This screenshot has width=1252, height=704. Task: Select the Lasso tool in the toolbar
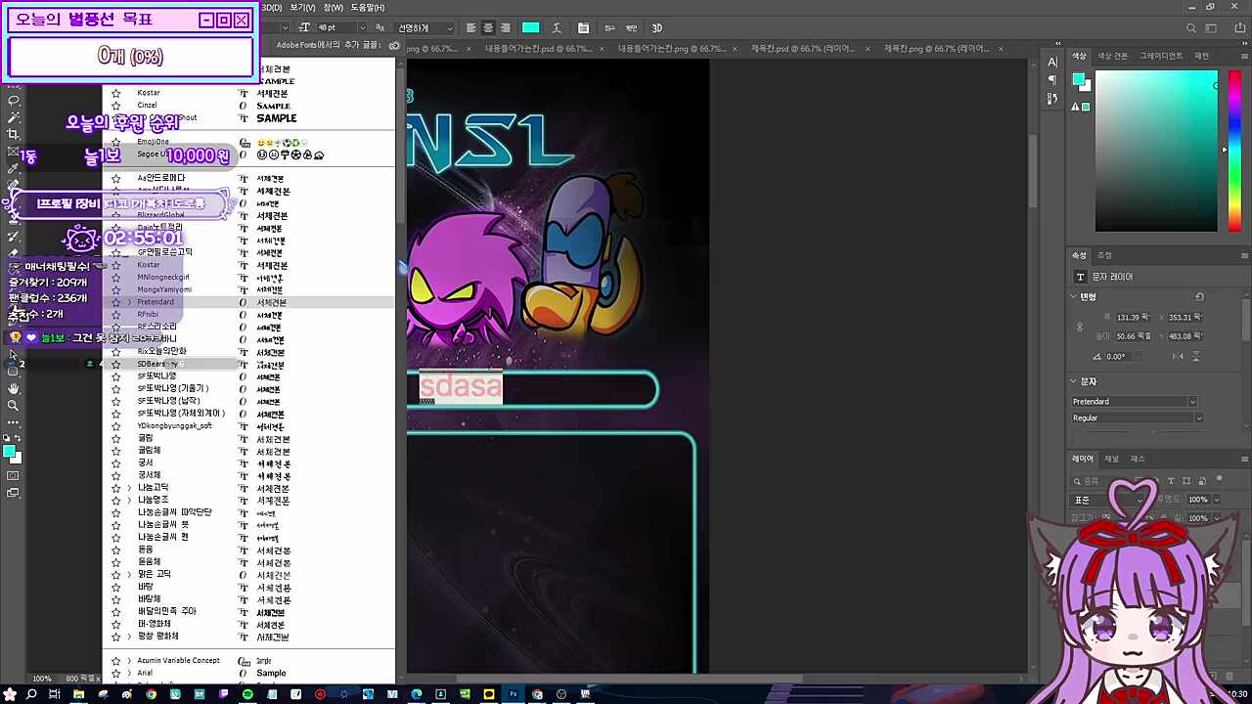(x=14, y=101)
